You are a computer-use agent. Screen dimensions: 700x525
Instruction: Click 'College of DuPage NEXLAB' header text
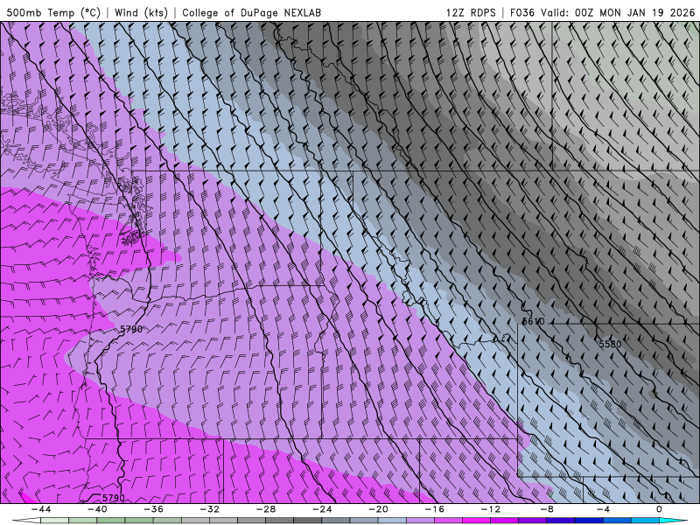click(x=251, y=12)
